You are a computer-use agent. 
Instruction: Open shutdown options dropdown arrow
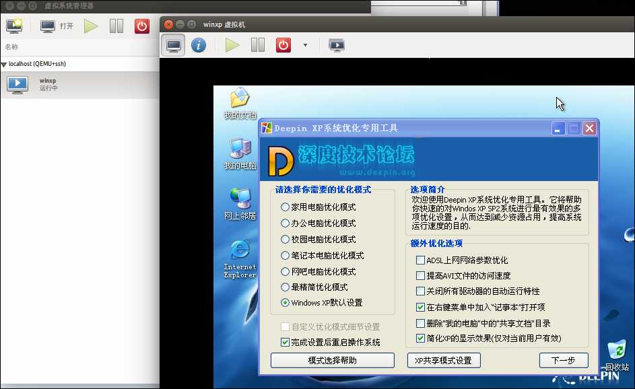305,45
